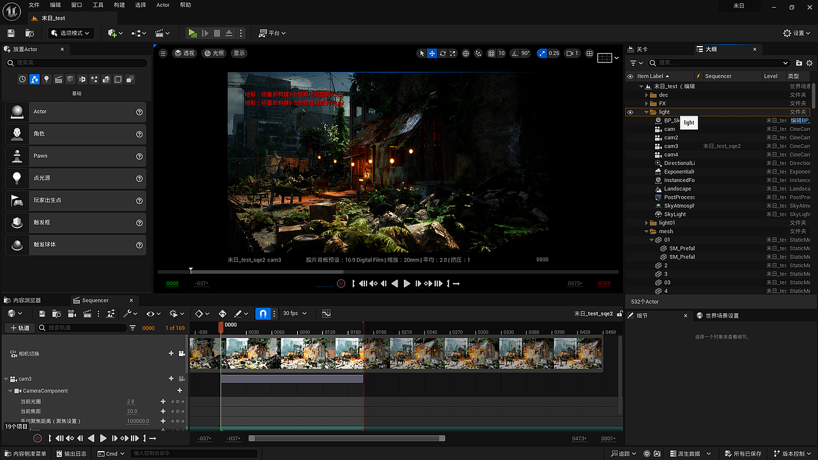Image resolution: width=818 pixels, height=460 pixels.
Task: Click the Sequencer record button in transport bar
Action: click(38, 438)
